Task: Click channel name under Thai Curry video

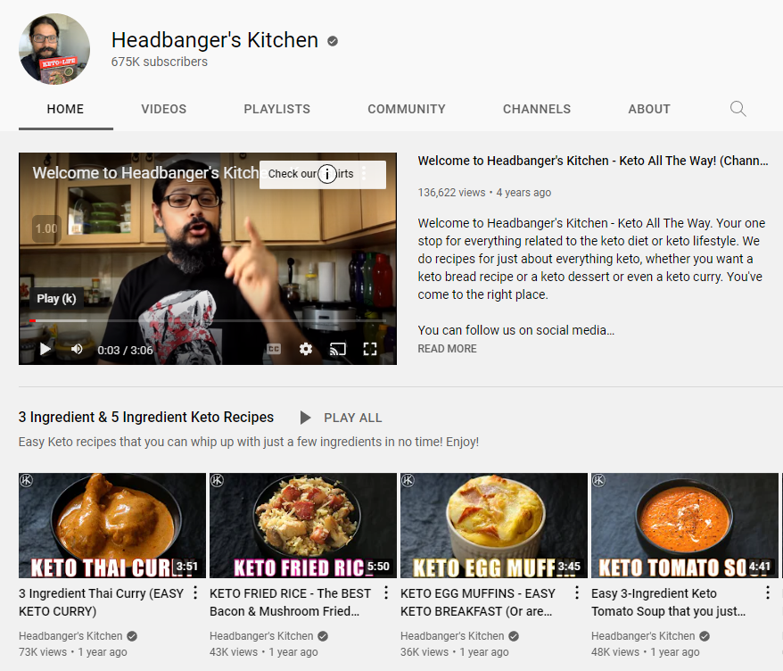Action: coord(70,636)
